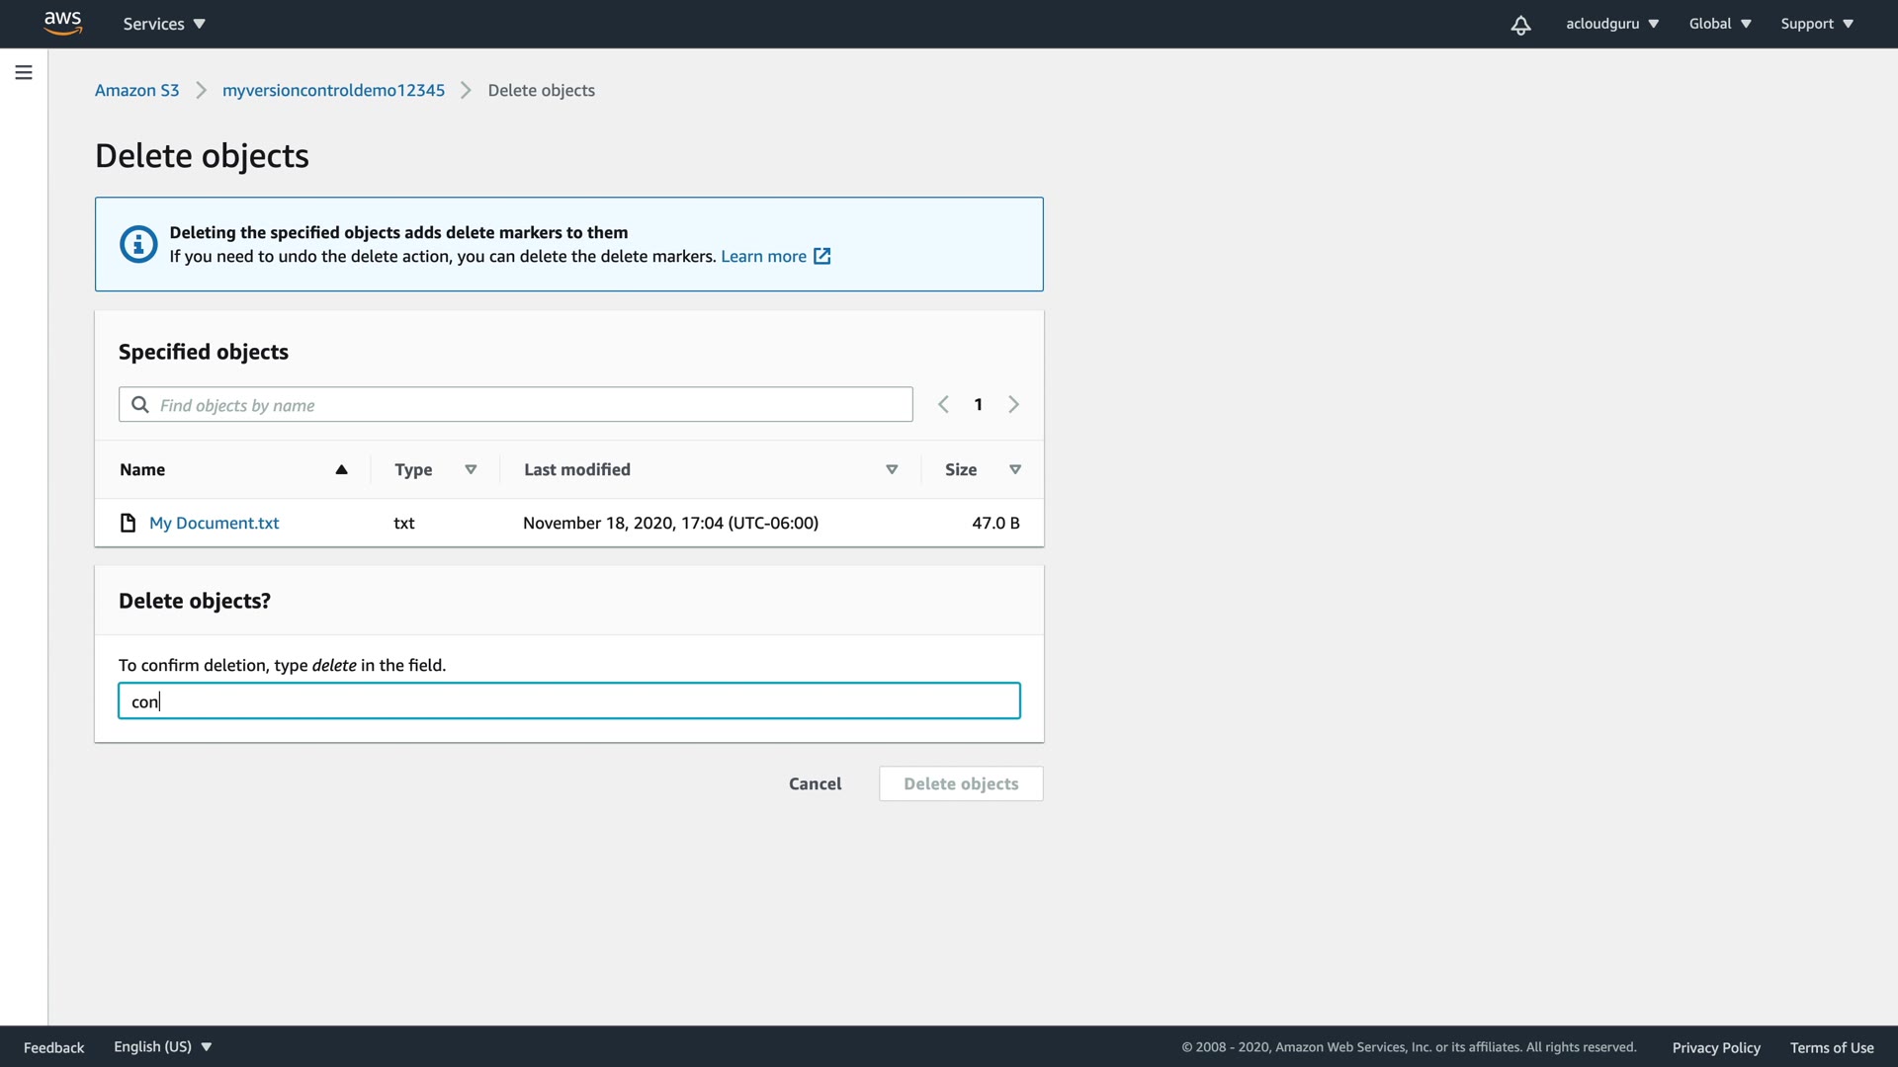Expand the Services dropdown menu

tap(164, 24)
